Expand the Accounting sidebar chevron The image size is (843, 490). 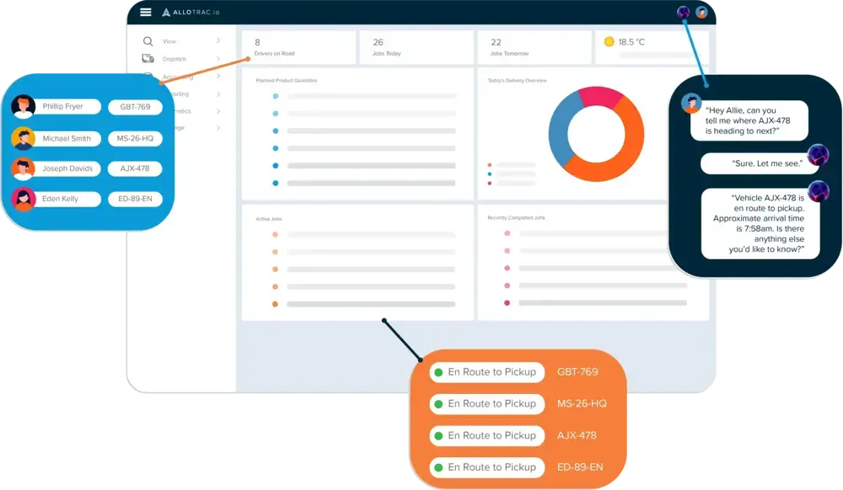pyautogui.click(x=218, y=77)
